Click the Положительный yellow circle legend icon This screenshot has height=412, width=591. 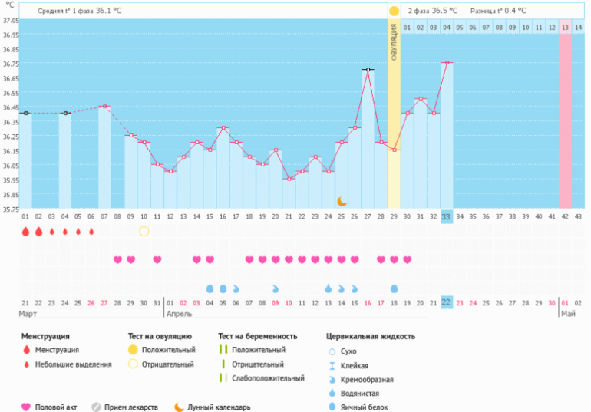pos(133,350)
